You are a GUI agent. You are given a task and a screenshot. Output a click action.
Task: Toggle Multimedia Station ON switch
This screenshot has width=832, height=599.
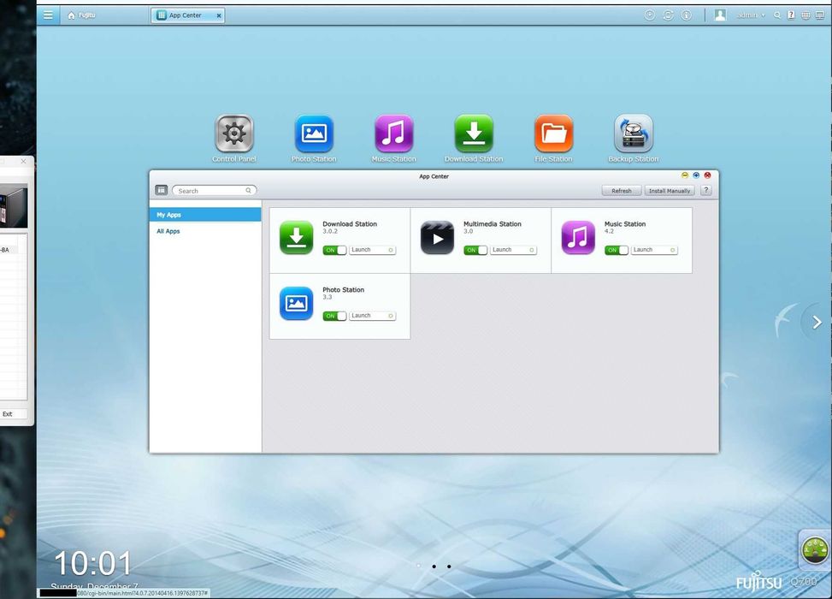[475, 250]
